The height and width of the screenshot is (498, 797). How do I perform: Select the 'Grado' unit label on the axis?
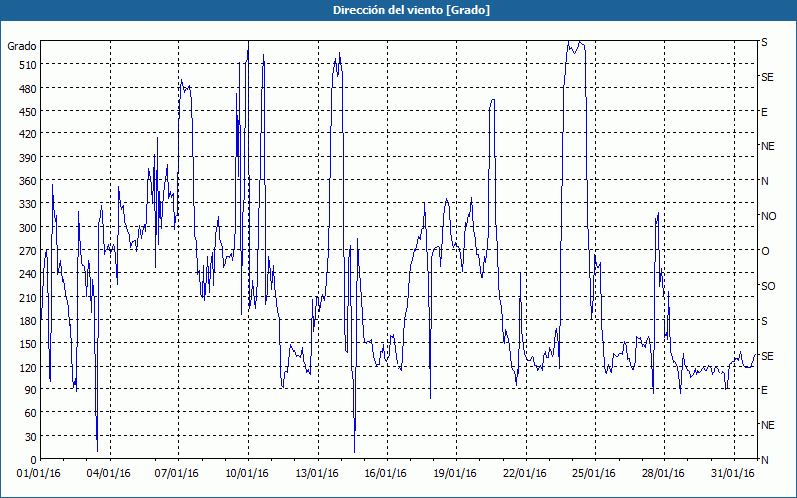[x=22, y=46]
